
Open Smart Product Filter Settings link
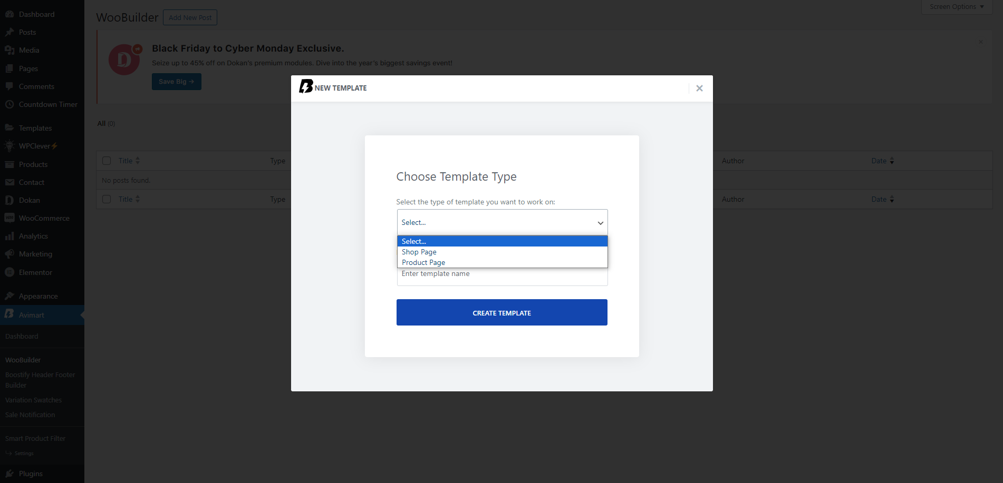(24, 453)
